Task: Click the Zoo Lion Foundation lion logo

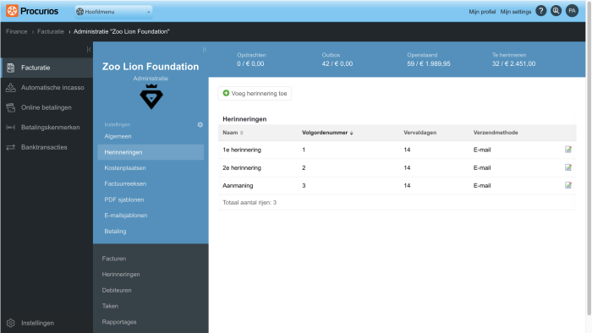Action: coord(151,96)
